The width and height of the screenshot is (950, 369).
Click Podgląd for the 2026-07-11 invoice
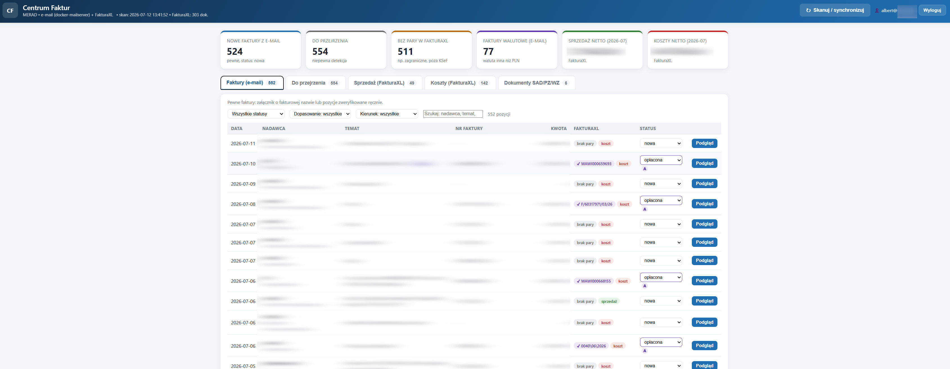[704, 143]
